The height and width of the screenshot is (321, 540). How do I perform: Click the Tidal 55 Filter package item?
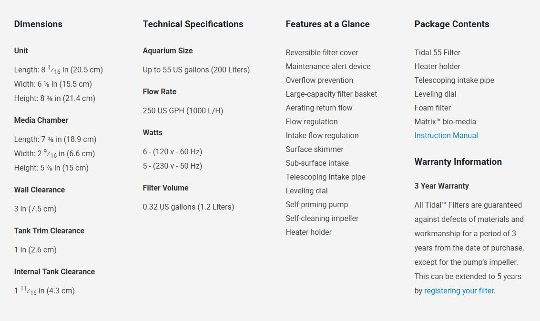click(x=437, y=52)
